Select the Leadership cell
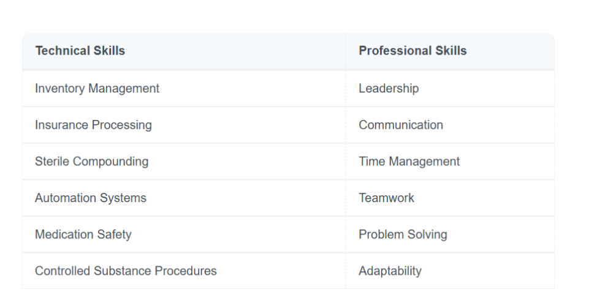 (450, 88)
